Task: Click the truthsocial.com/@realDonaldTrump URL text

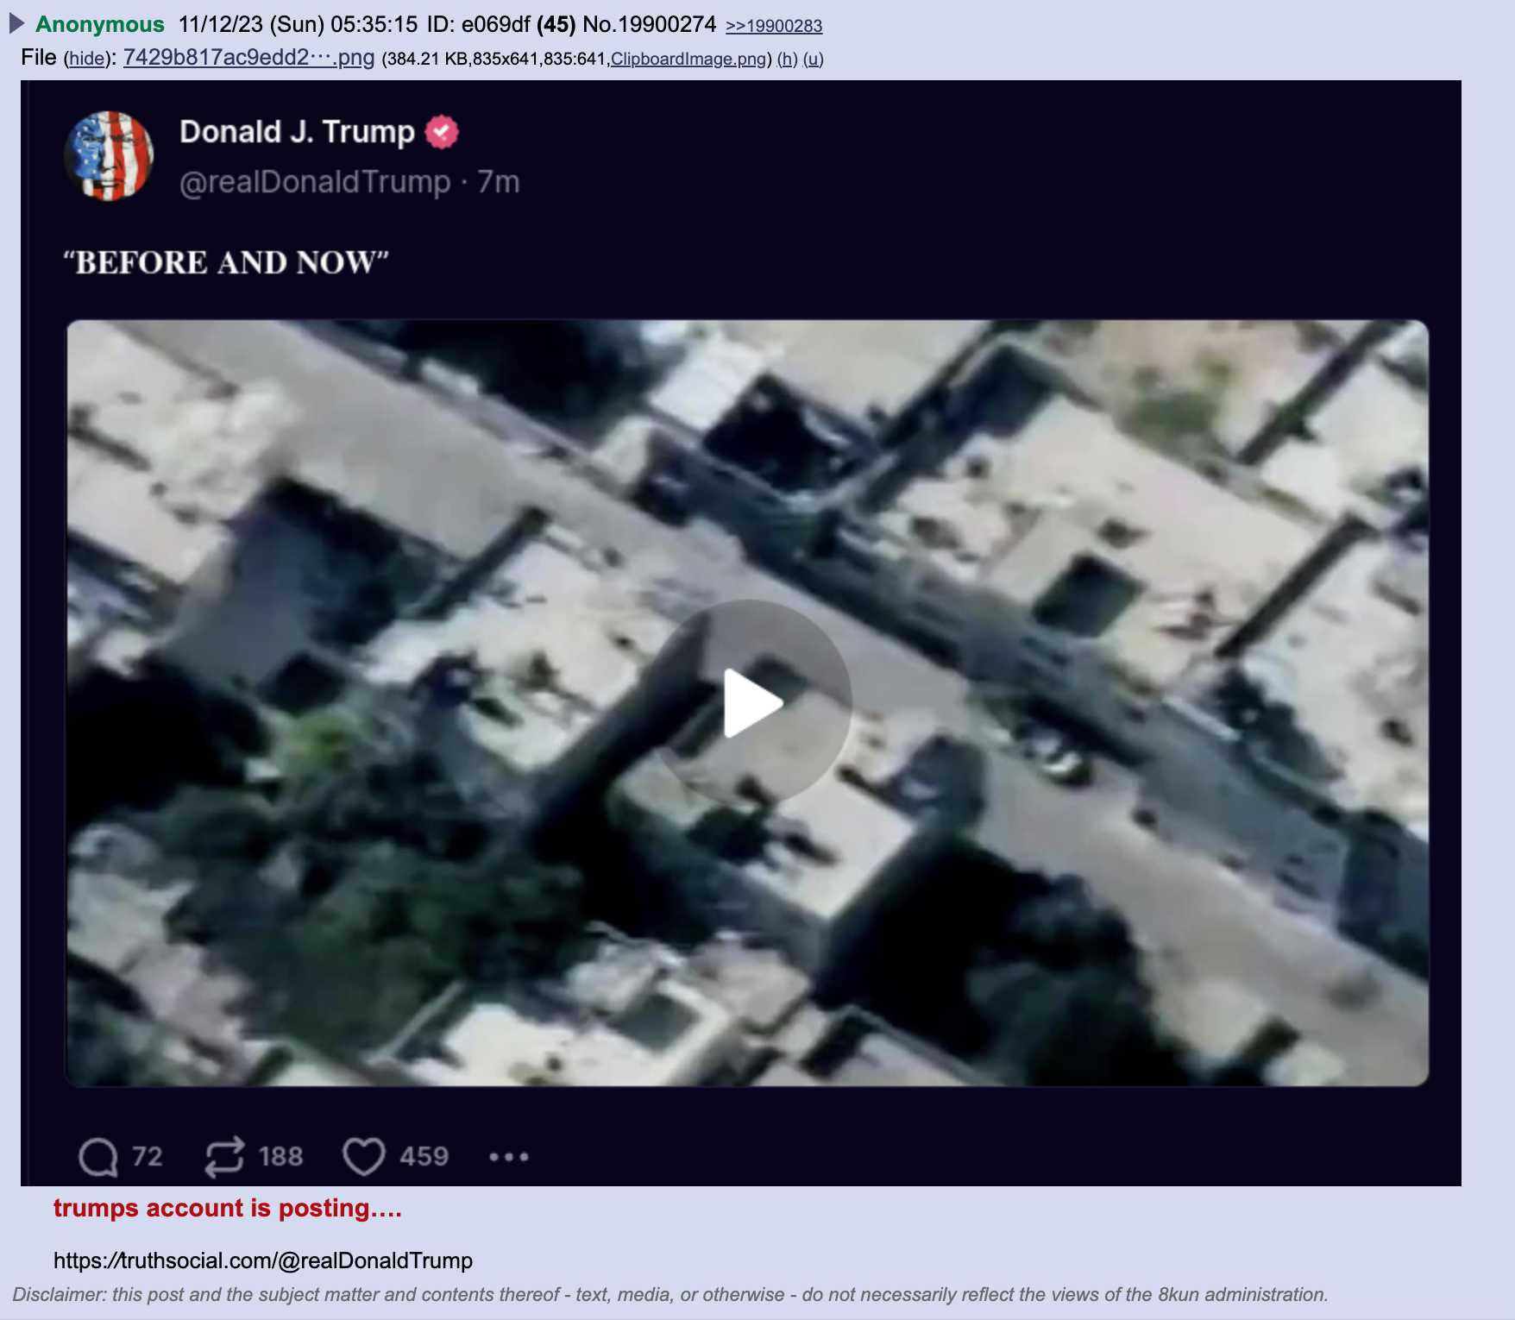Action: [263, 1260]
